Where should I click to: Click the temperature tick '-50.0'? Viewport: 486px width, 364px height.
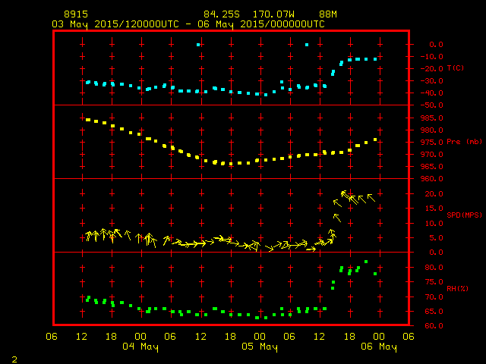[x=432, y=105]
